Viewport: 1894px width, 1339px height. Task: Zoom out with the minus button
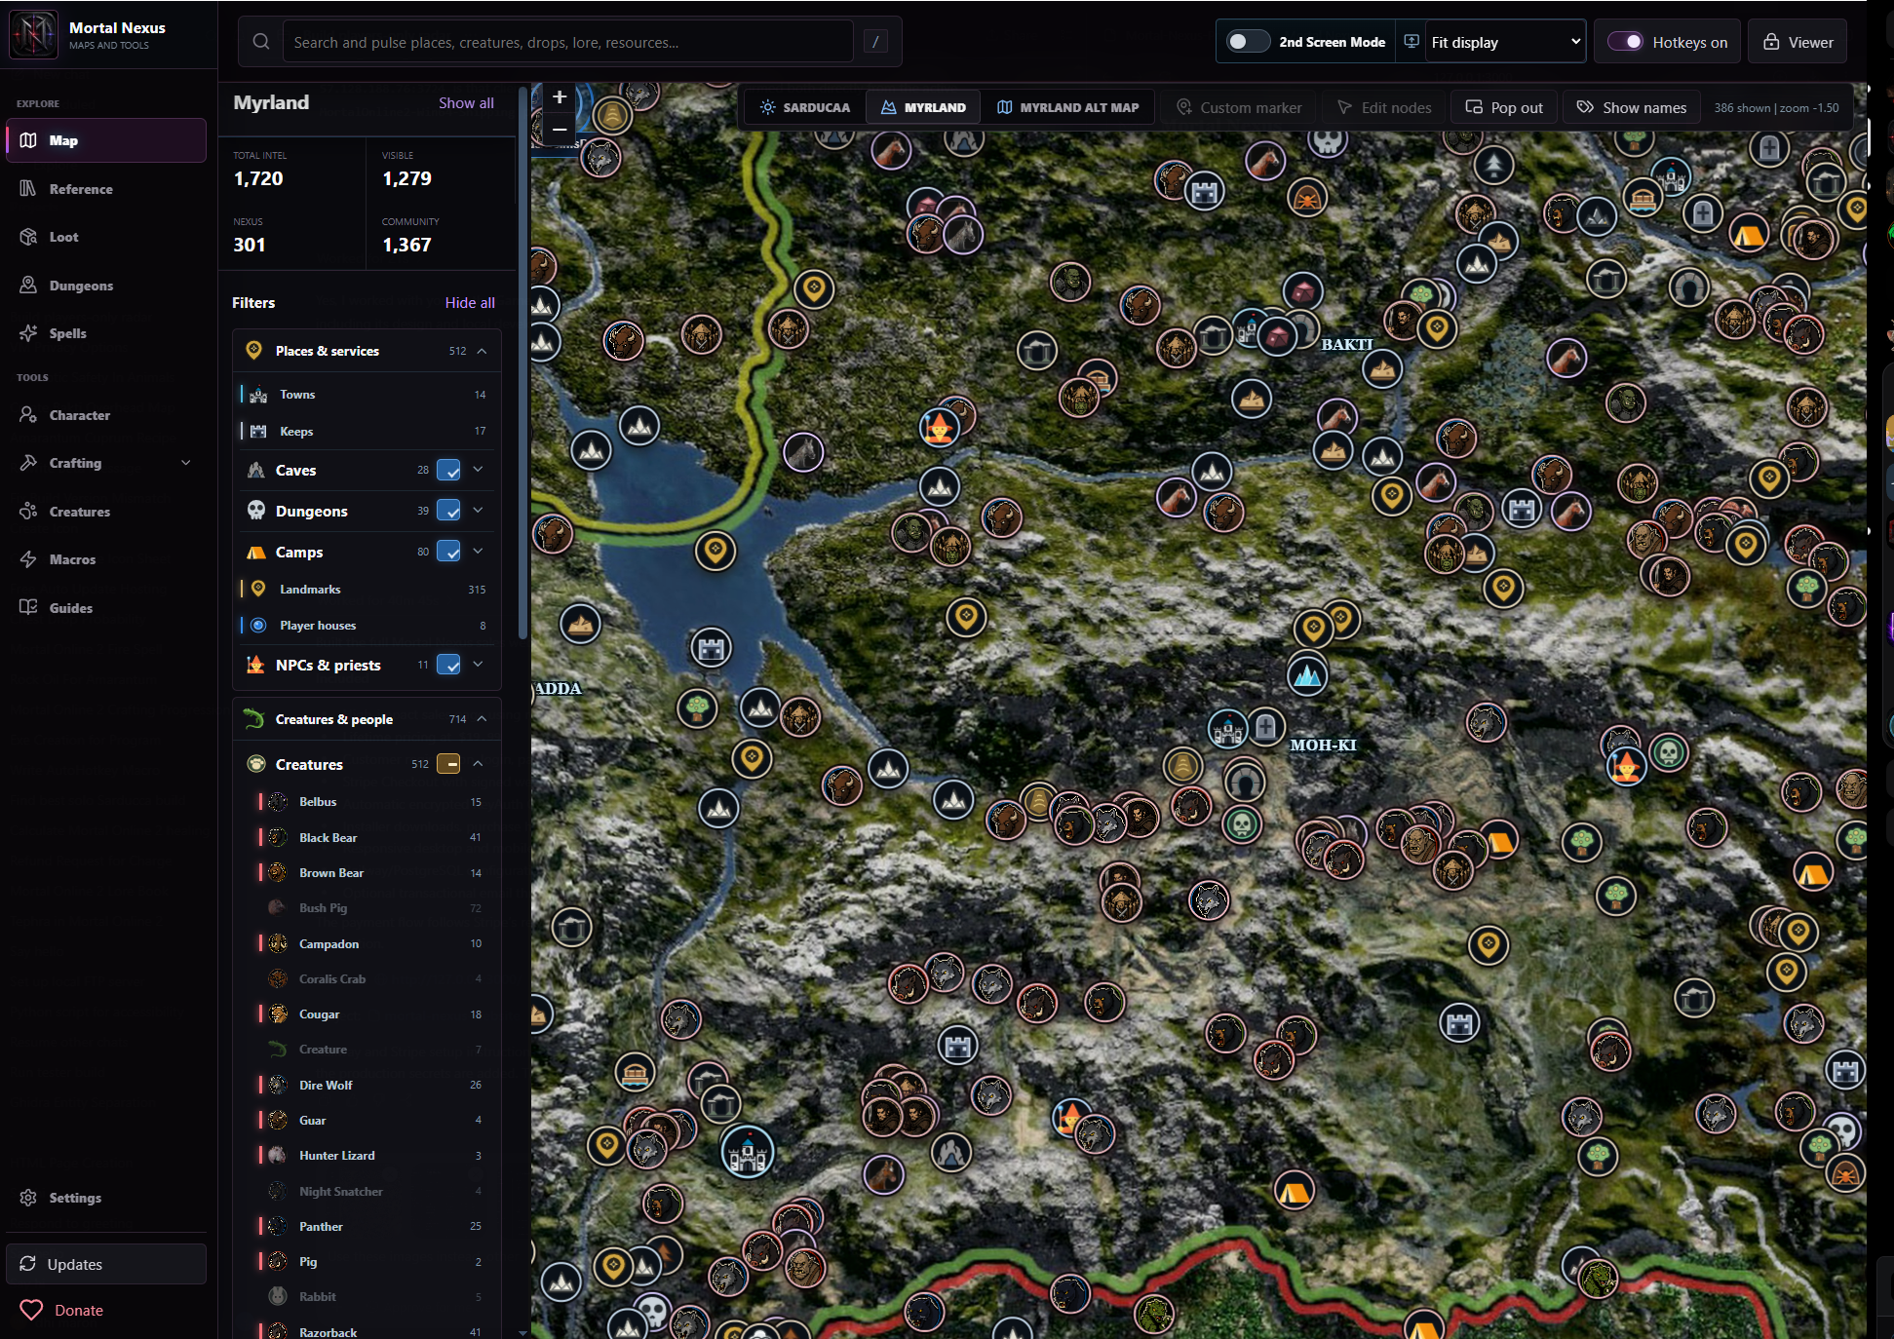[560, 129]
